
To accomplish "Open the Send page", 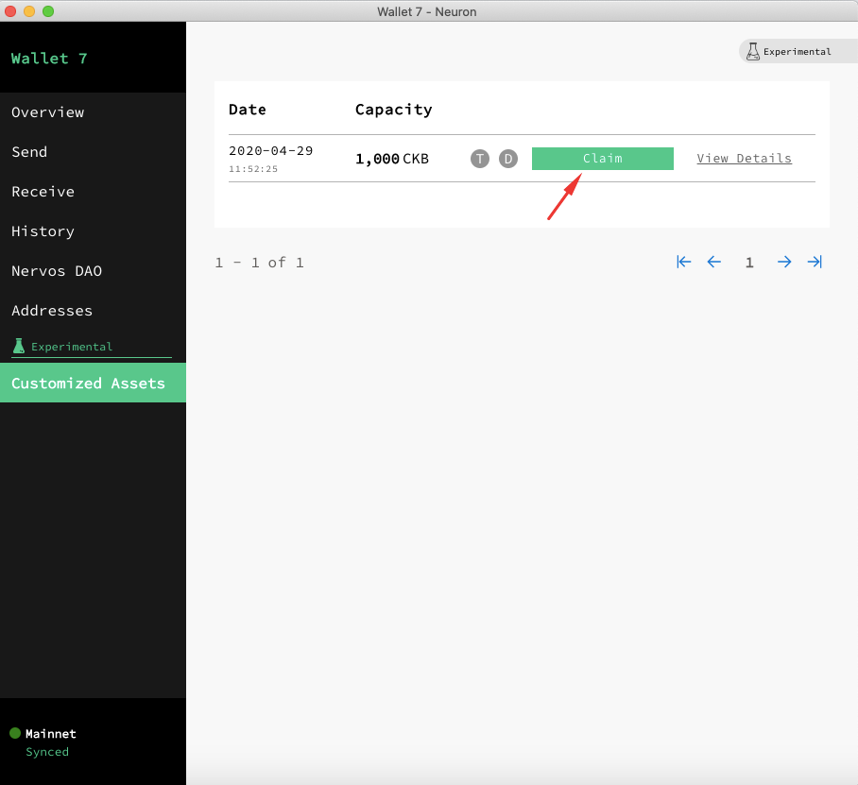I will [29, 152].
